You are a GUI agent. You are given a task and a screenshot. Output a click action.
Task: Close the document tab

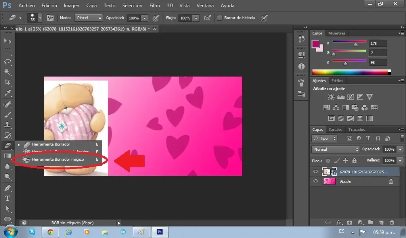pos(155,29)
